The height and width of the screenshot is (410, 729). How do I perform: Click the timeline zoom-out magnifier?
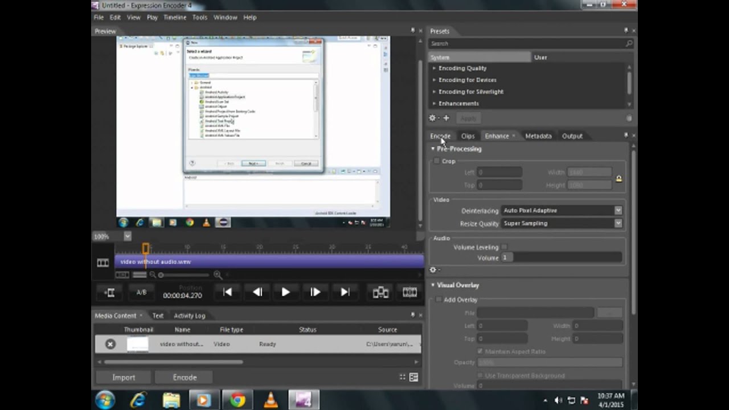(x=153, y=275)
